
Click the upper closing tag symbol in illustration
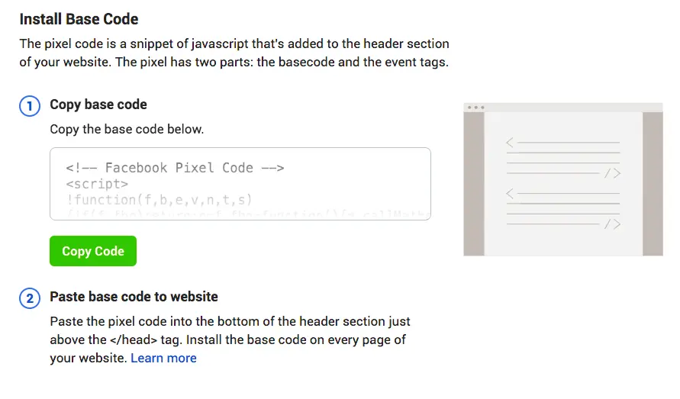pos(612,174)
